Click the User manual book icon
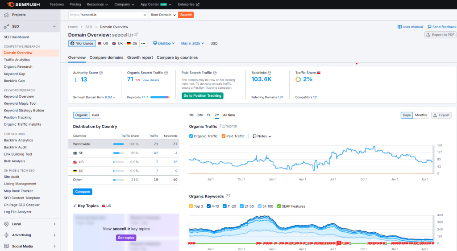457x251 pixels. 399,27
